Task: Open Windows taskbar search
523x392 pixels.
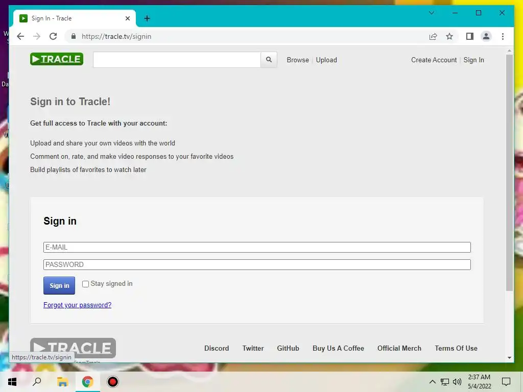Action: (37, 382)
